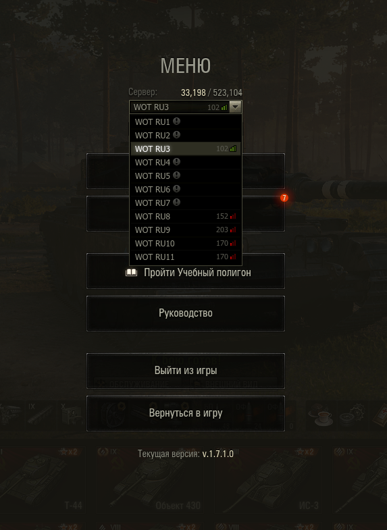Click the book icon on the training button

pyautogui.click(x=131, y=273)
